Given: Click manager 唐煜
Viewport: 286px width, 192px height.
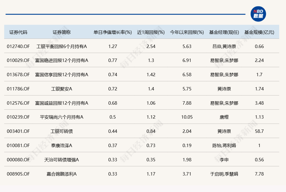Looking at the screenshot, I should coord(224,117).
